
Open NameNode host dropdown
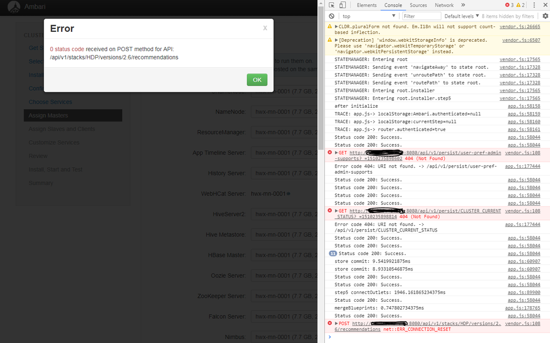click(284, 112)
